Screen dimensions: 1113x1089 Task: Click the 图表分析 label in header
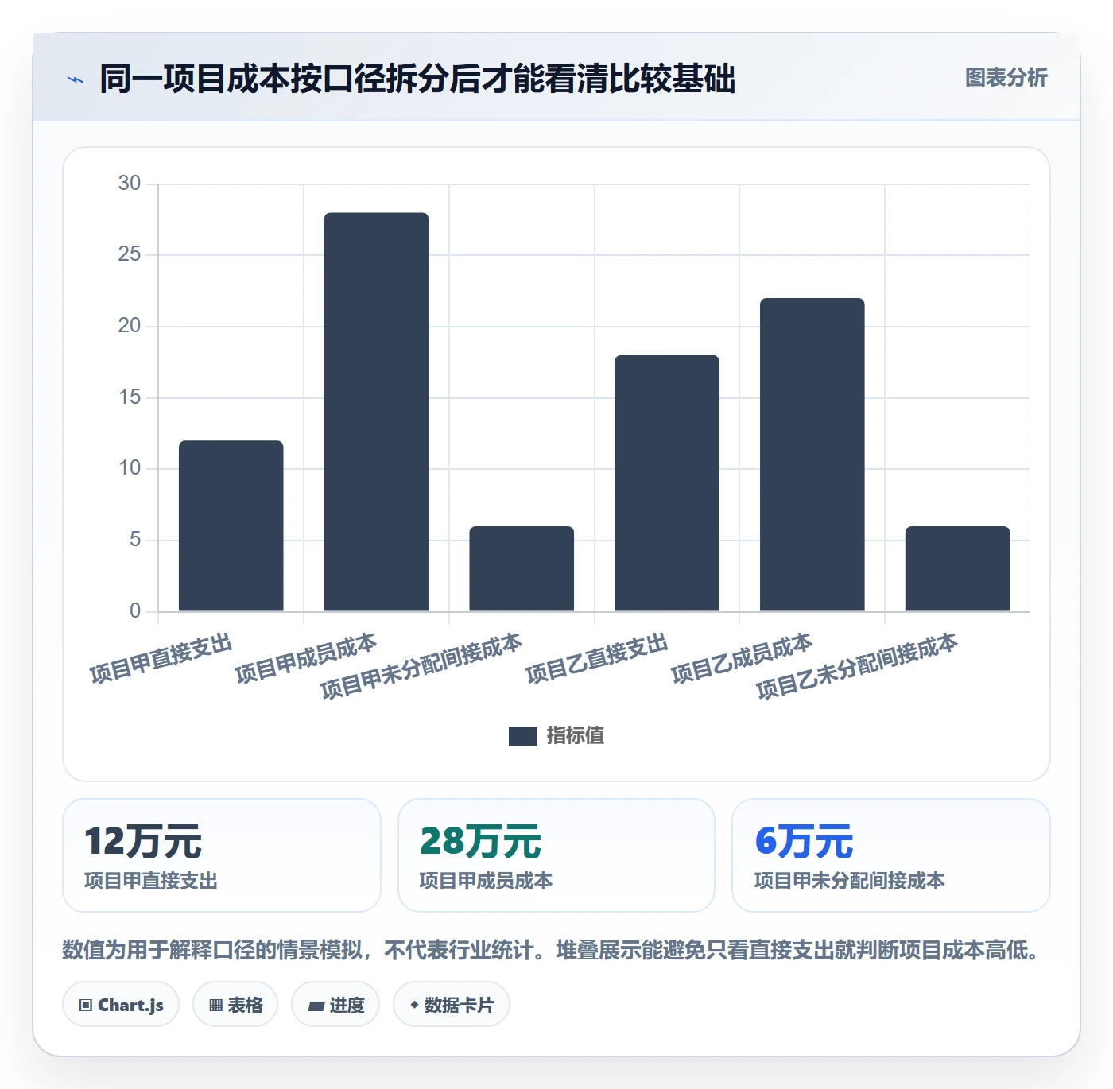click(1006, 78)
